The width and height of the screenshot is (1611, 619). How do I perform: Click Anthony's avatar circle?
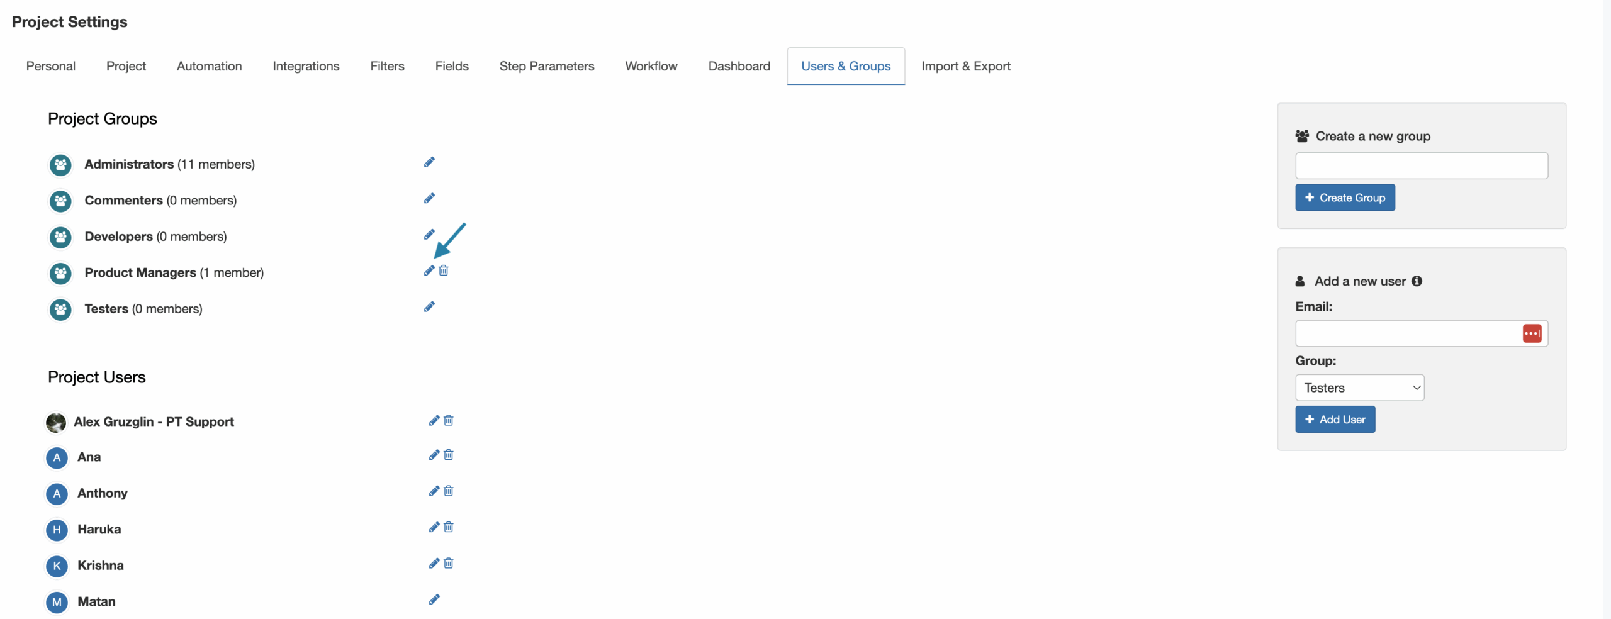click(x=57, y=494)
